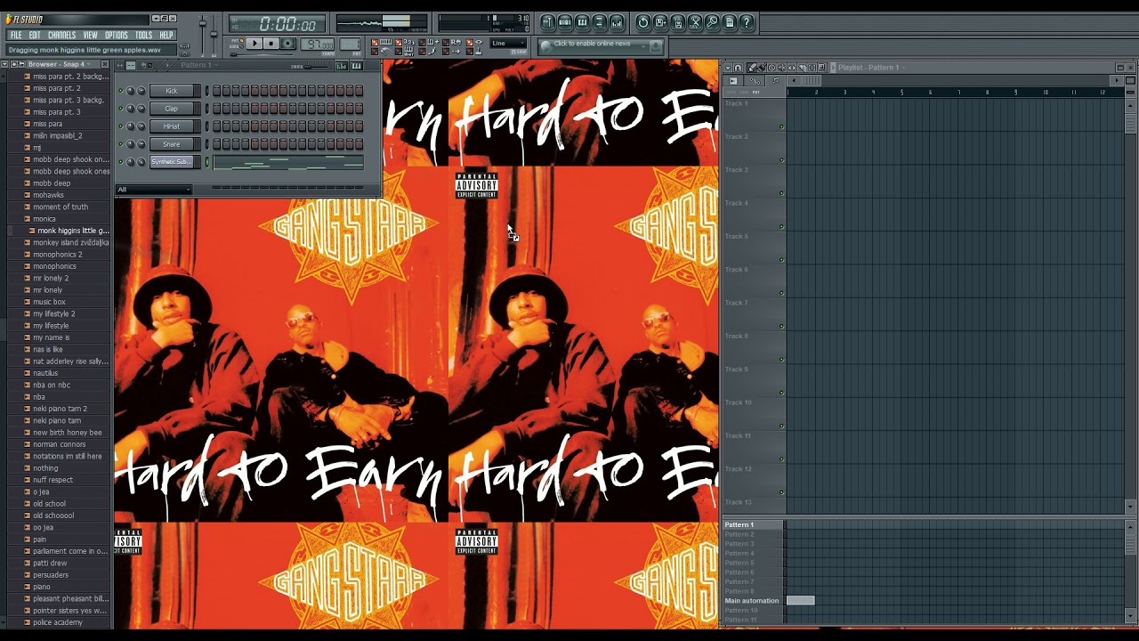Screen dimensions: 1139x641
Task: Select Pattern 1 in playlist pattern list
Action: coord(753,524)
